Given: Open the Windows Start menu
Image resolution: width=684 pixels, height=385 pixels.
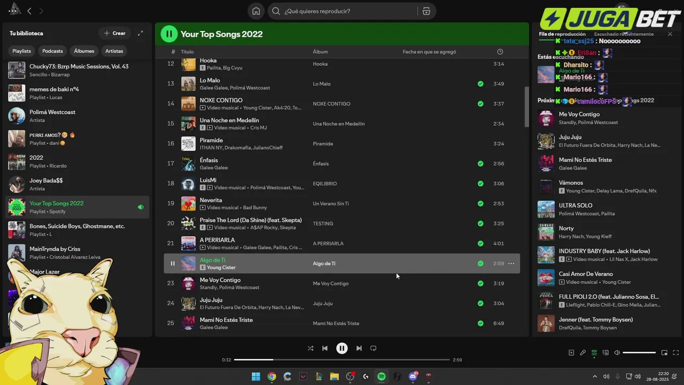Looking at the screenshot, I should pos(256,376).
